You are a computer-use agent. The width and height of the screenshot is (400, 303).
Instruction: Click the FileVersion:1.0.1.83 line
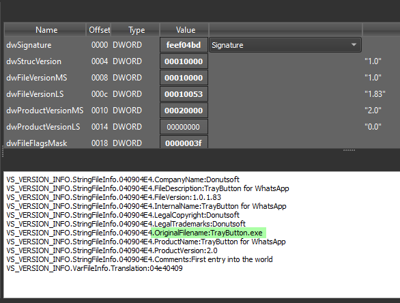pos(113,197)
